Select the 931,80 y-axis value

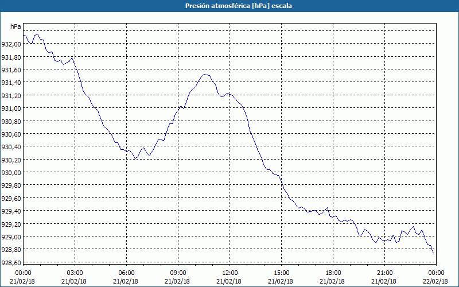coord(11,57)
